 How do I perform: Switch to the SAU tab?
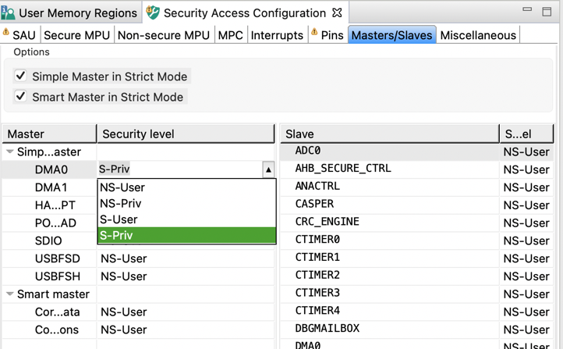(20, 35)
